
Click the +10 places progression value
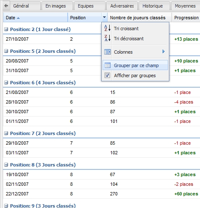click(186, 61)
